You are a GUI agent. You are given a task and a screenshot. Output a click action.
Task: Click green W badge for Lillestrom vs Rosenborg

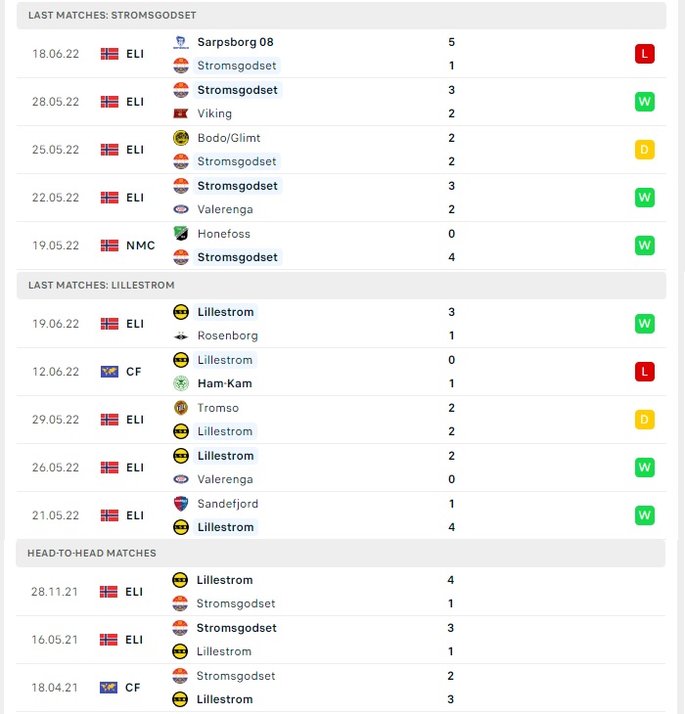point(645,324)
